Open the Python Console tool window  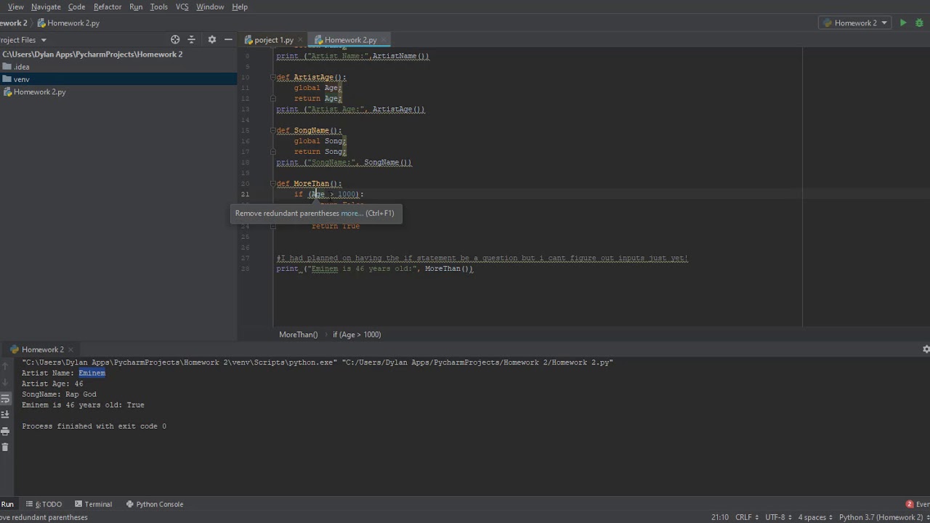[155, 504]
